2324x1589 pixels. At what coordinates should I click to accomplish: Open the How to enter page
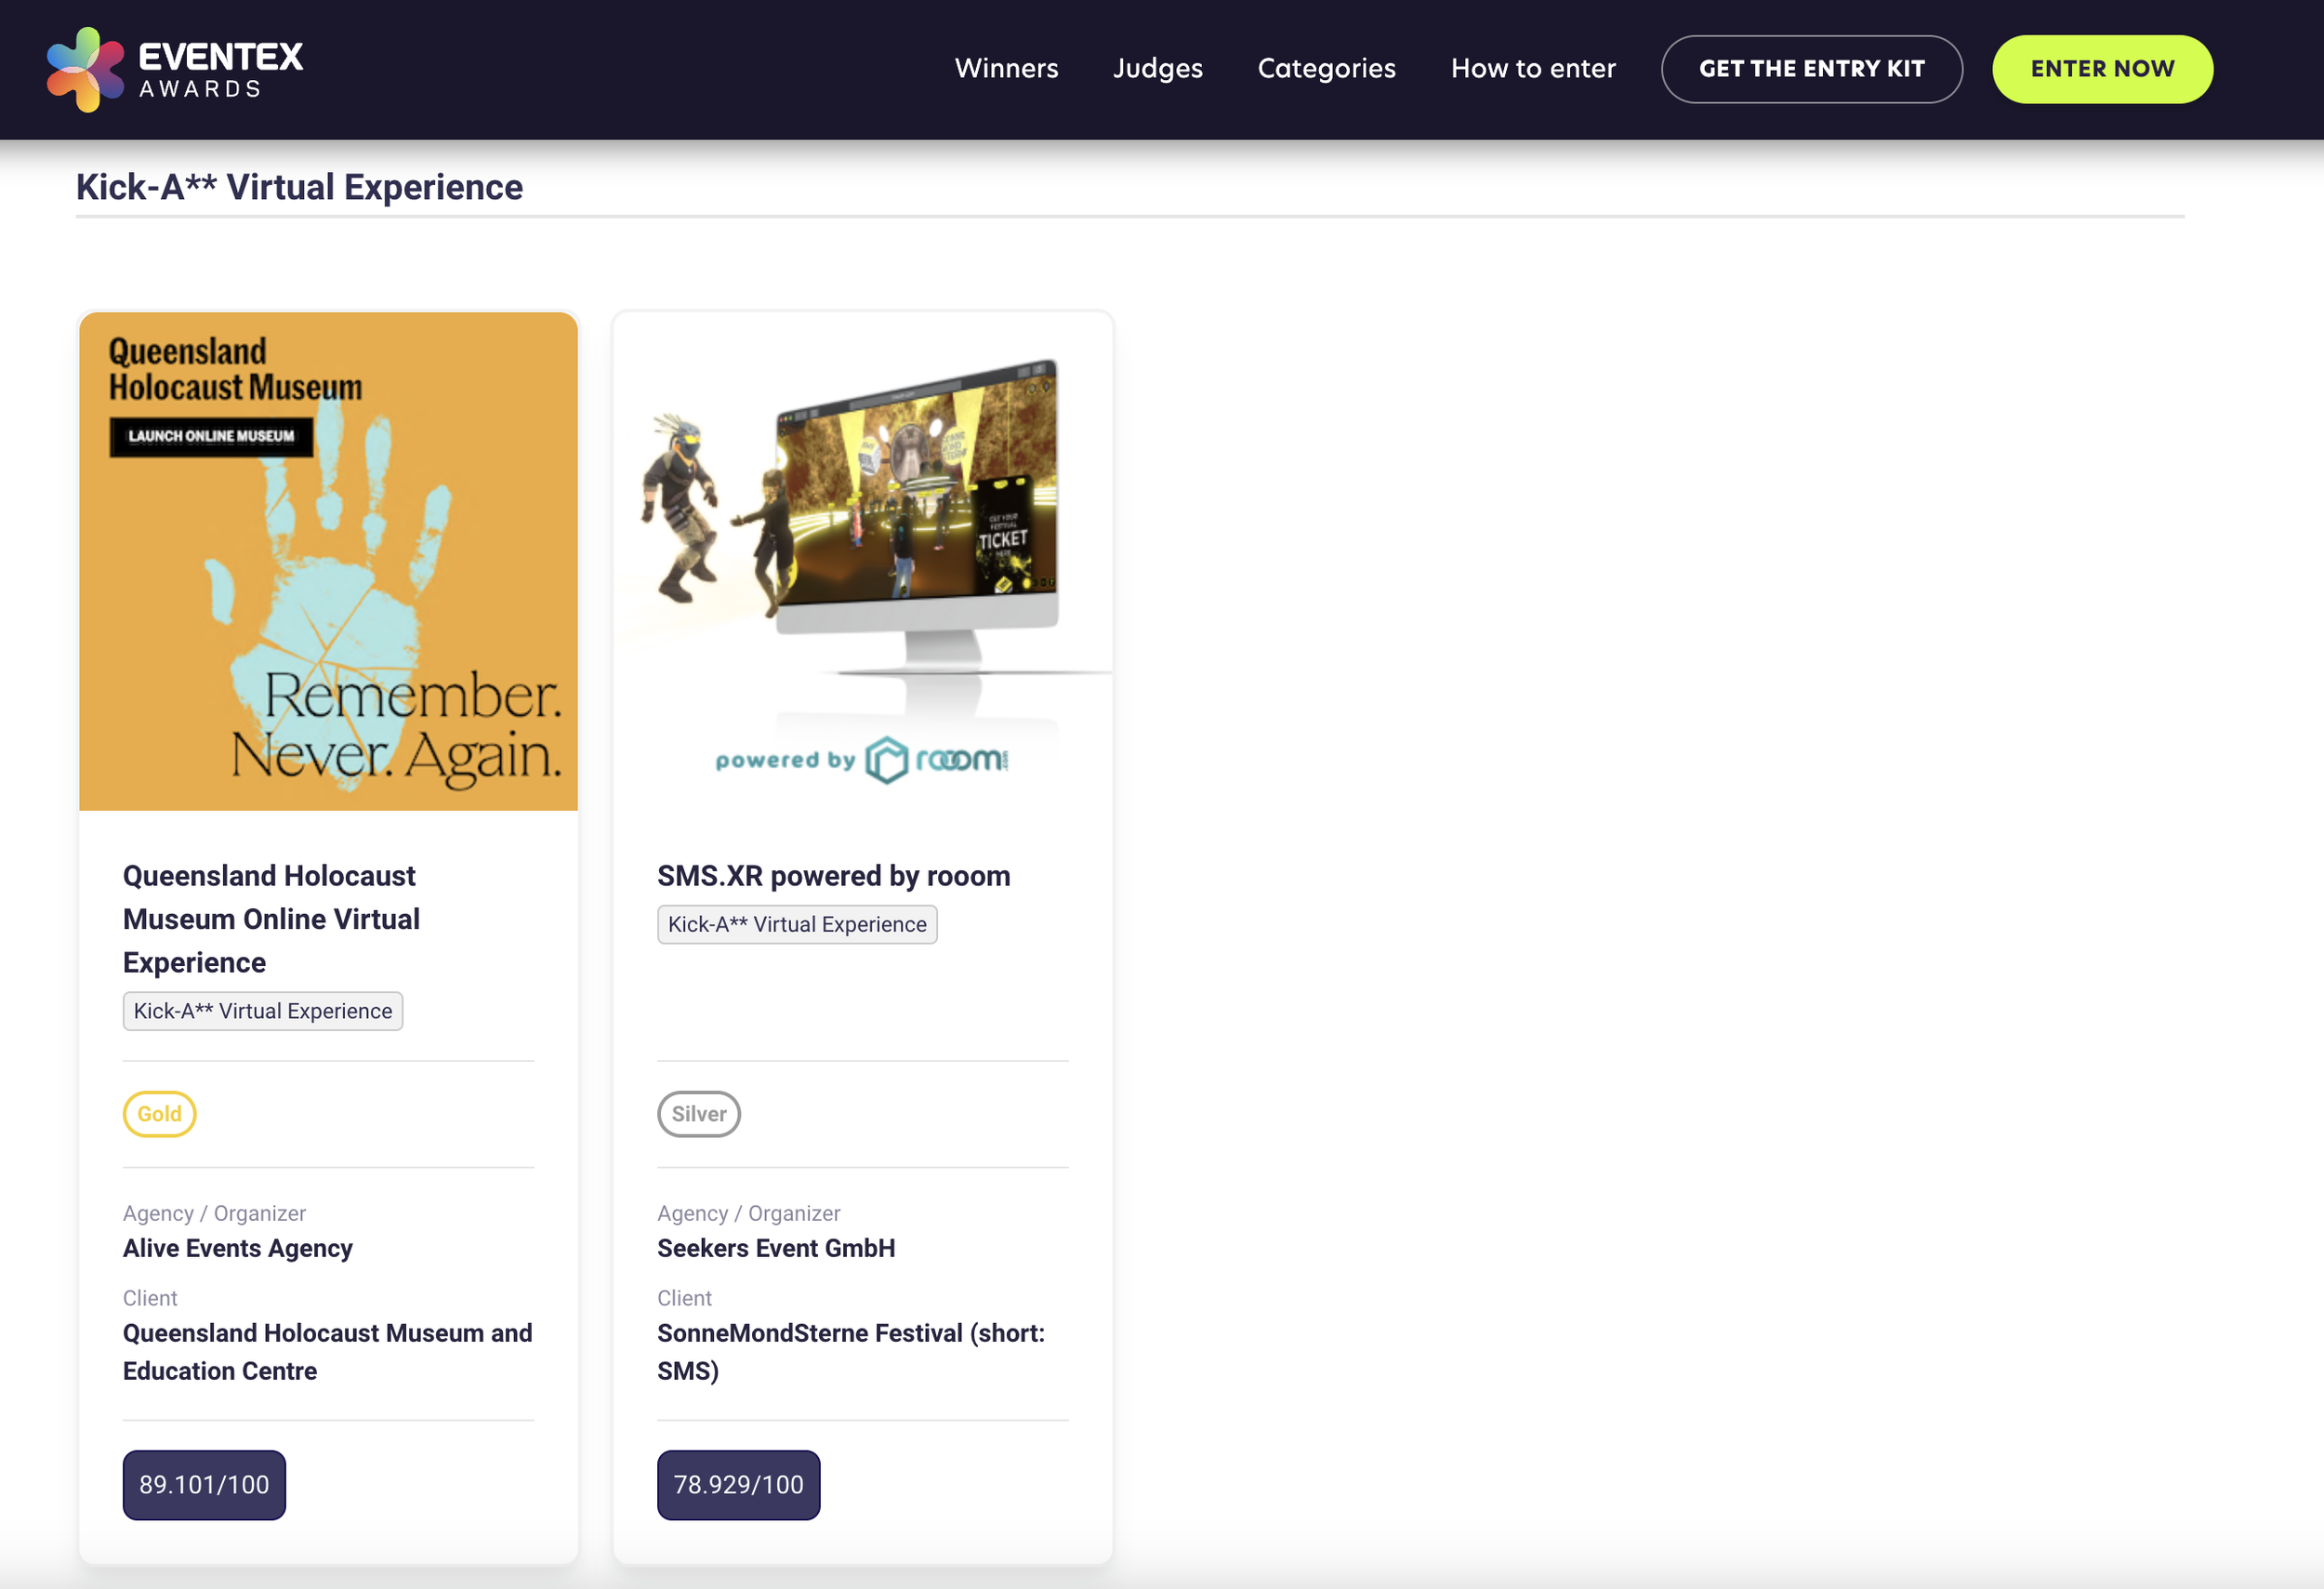[1532, 68]
